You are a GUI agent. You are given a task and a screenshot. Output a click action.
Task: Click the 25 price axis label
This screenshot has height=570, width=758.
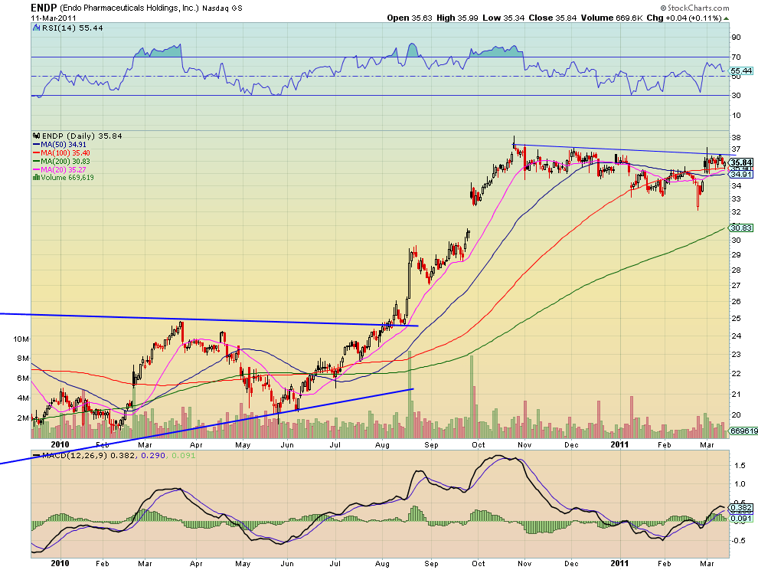tap(736, 319)
